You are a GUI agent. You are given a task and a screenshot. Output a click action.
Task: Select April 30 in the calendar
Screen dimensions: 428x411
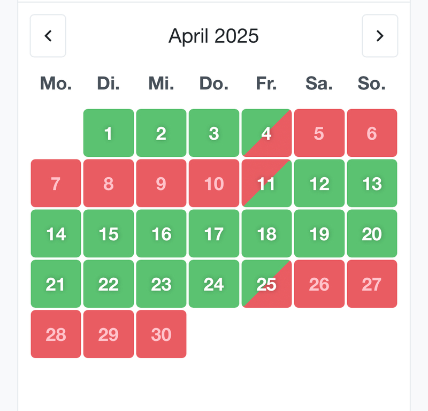(x=161, y=334)
